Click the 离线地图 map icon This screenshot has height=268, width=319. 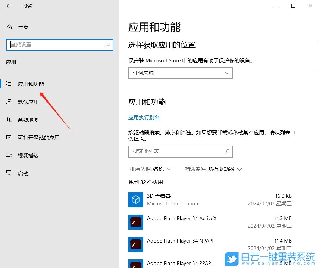point(9,119)
